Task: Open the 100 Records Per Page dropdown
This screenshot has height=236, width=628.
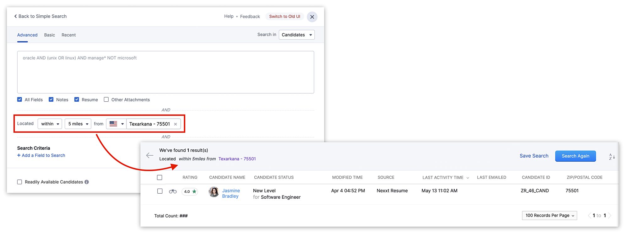Action: pos(549,216)
